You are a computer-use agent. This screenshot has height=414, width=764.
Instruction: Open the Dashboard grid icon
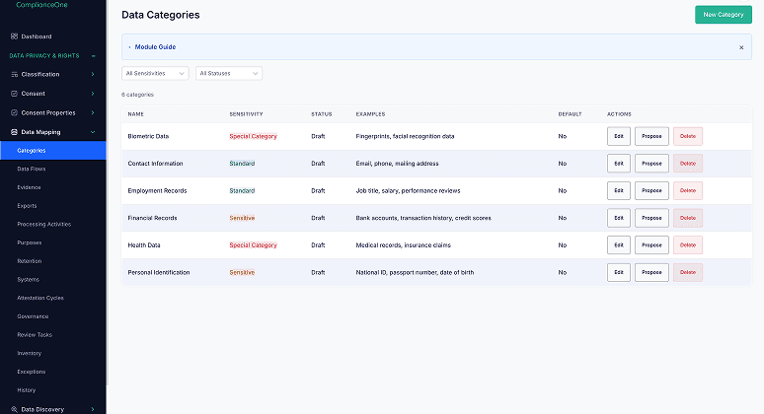(x=14, y=36)
